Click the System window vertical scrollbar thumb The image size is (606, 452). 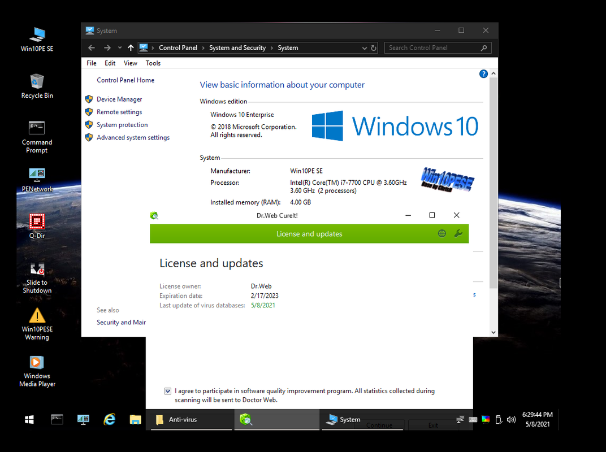[494, 182]
